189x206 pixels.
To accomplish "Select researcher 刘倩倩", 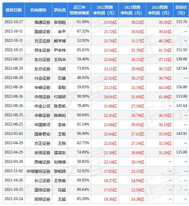I will [60, 162].
